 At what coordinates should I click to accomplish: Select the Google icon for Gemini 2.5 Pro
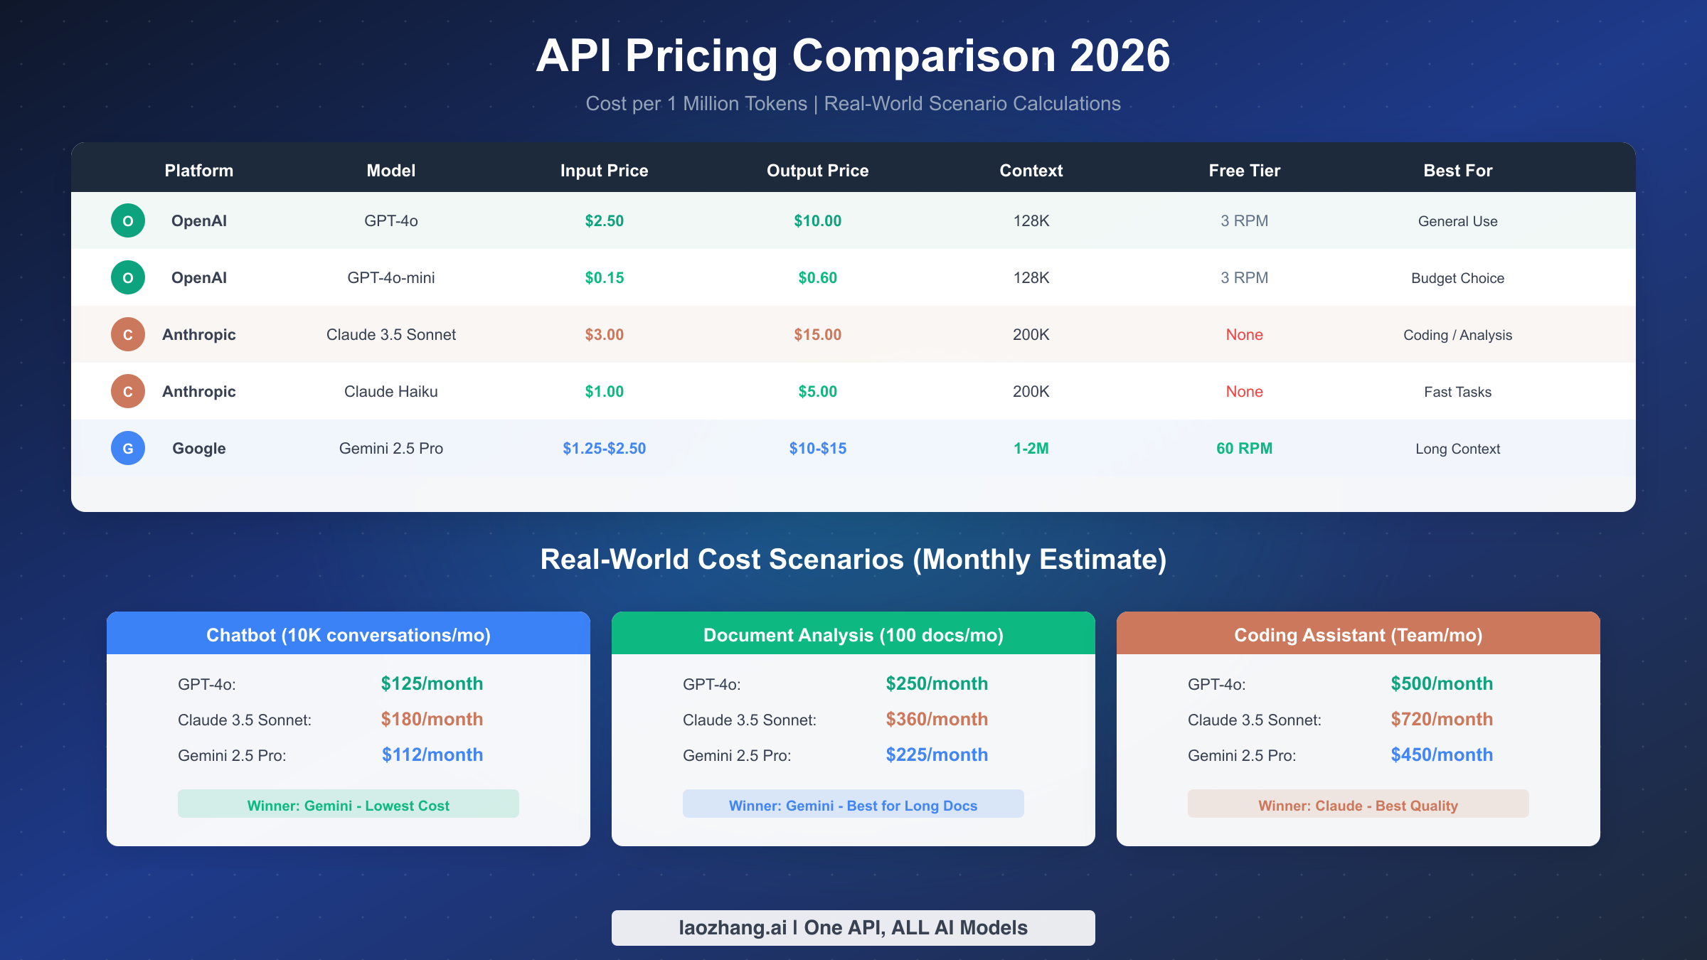(127, 448)
